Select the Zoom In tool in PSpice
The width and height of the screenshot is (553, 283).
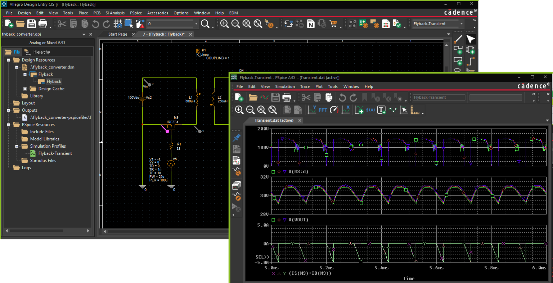coord(239,110)
